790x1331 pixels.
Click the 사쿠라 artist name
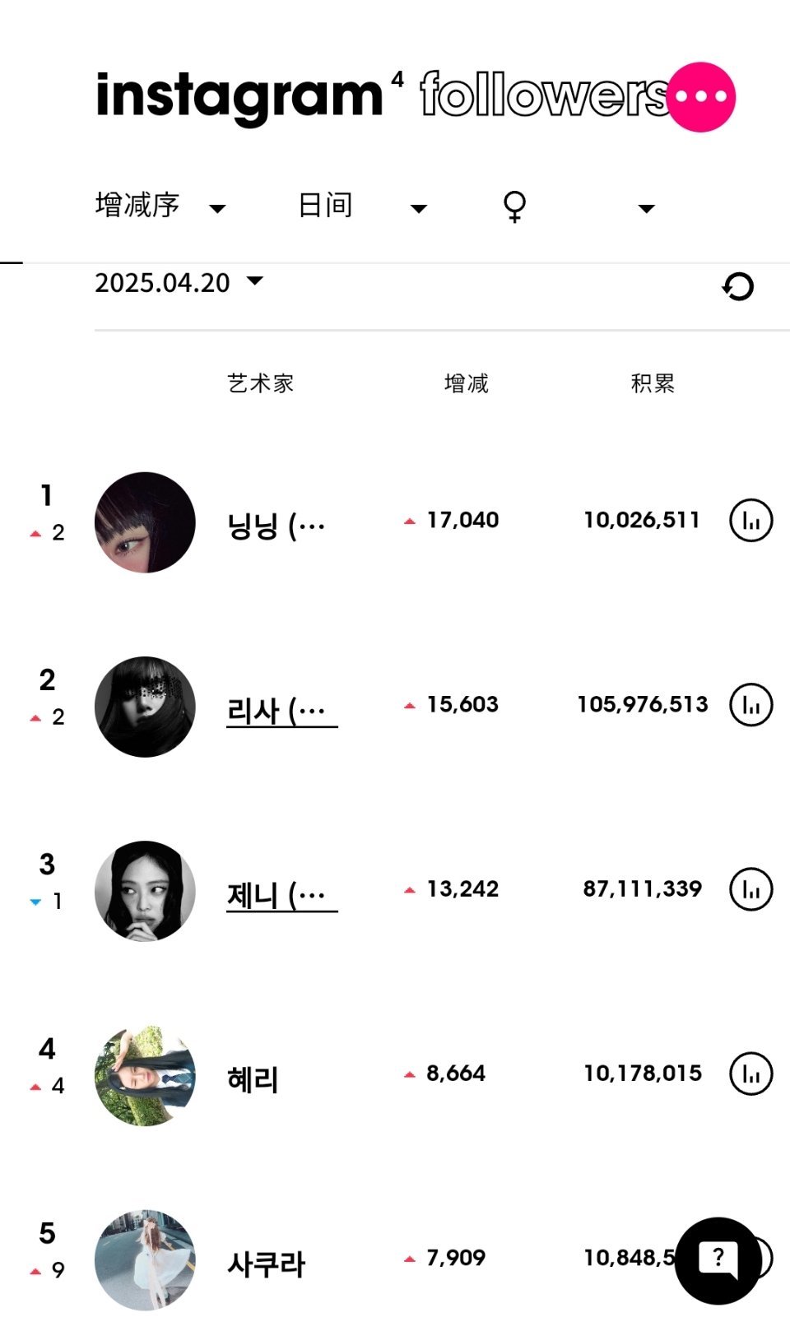(266, 1264)
